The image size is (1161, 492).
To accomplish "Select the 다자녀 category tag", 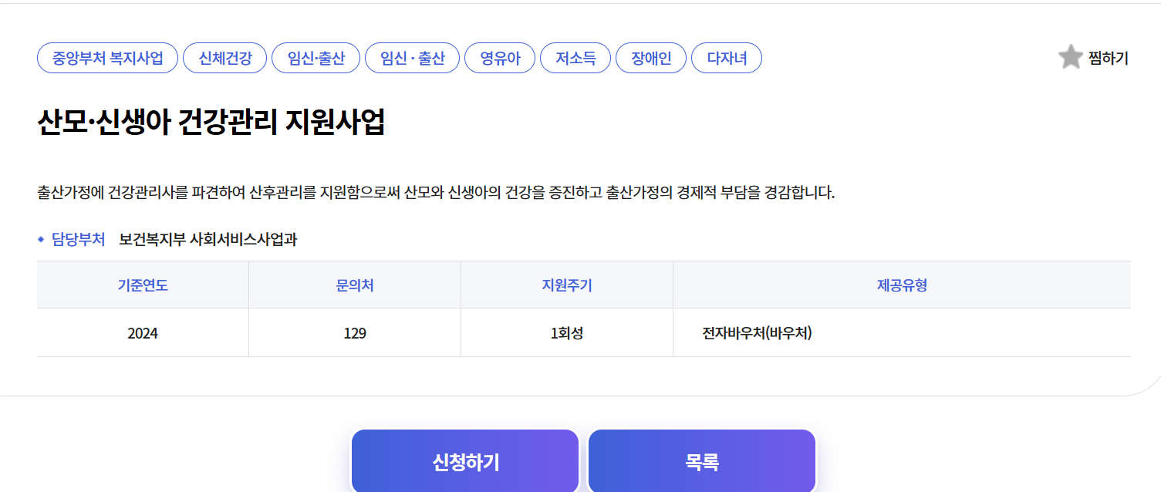I will click(x=726, y=57).
